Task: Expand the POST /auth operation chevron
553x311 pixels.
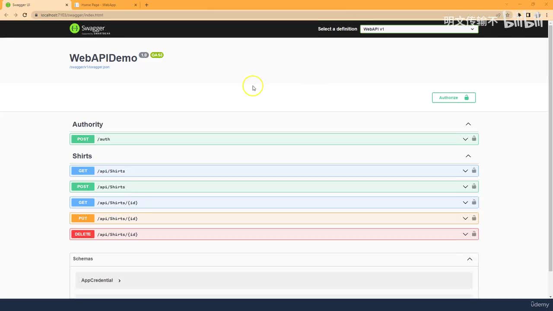Action: (465, 139)
